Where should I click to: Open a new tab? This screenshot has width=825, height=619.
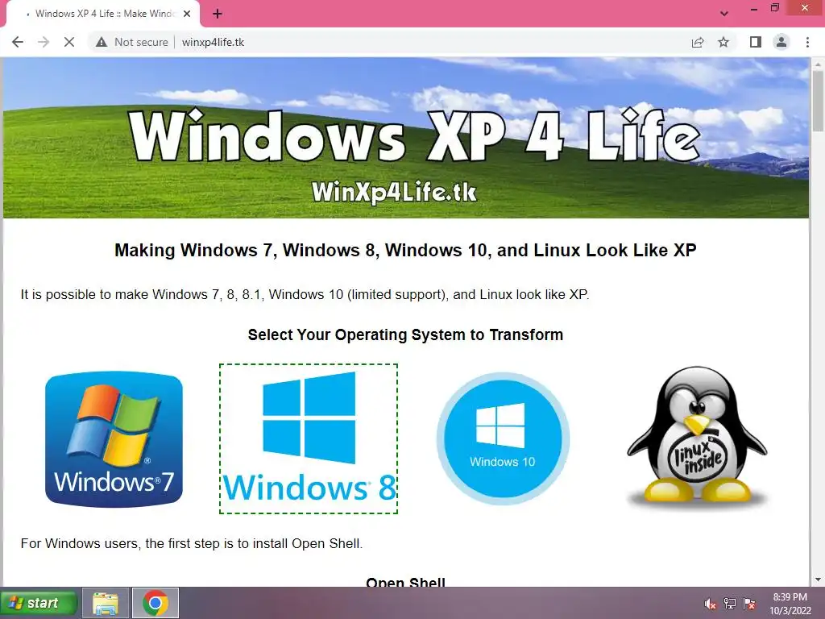(x=218, y=14)
